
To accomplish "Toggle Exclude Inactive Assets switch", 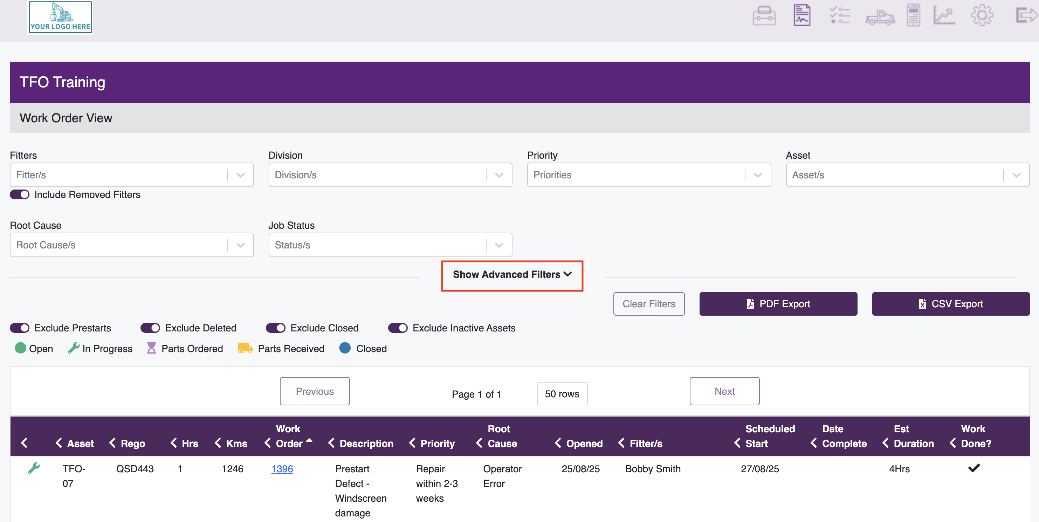I will pos(398,328).
